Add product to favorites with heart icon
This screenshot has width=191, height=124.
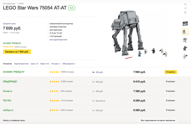tap(185, 4)
